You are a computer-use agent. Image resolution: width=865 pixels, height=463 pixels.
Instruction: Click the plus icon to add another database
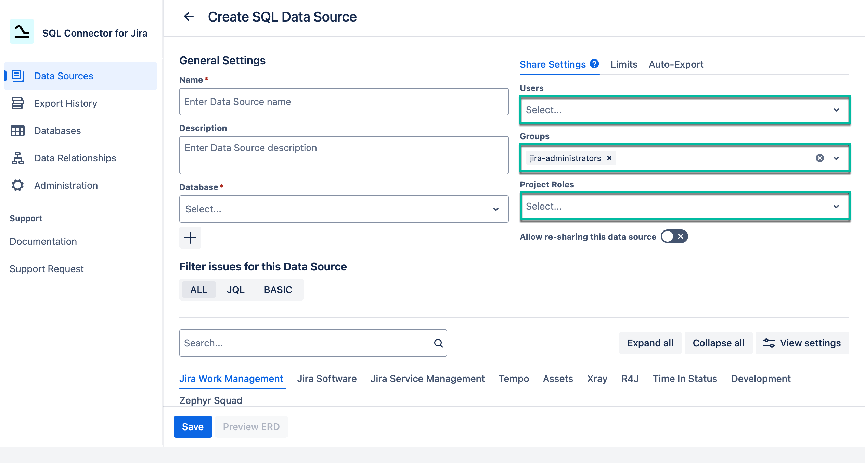tap(190, 237)
